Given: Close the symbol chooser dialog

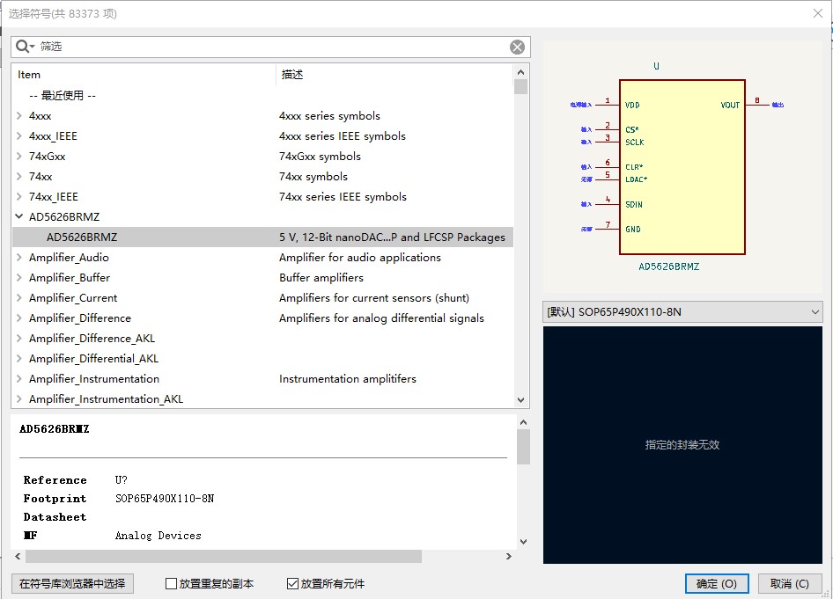Looking at the screenshot, I should 818,13.
